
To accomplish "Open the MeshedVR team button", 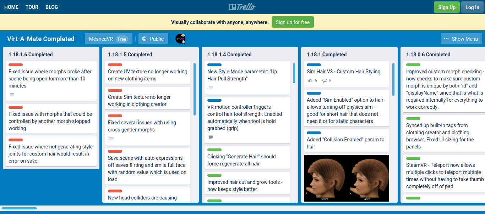I will (109, 39).
